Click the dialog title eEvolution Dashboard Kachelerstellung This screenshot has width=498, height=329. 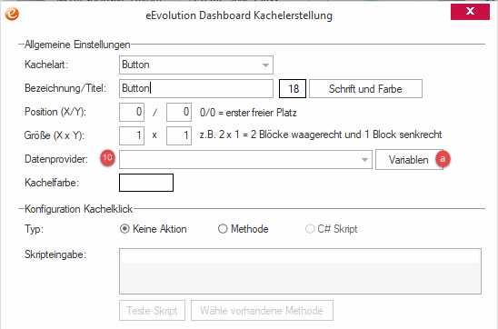239,15
